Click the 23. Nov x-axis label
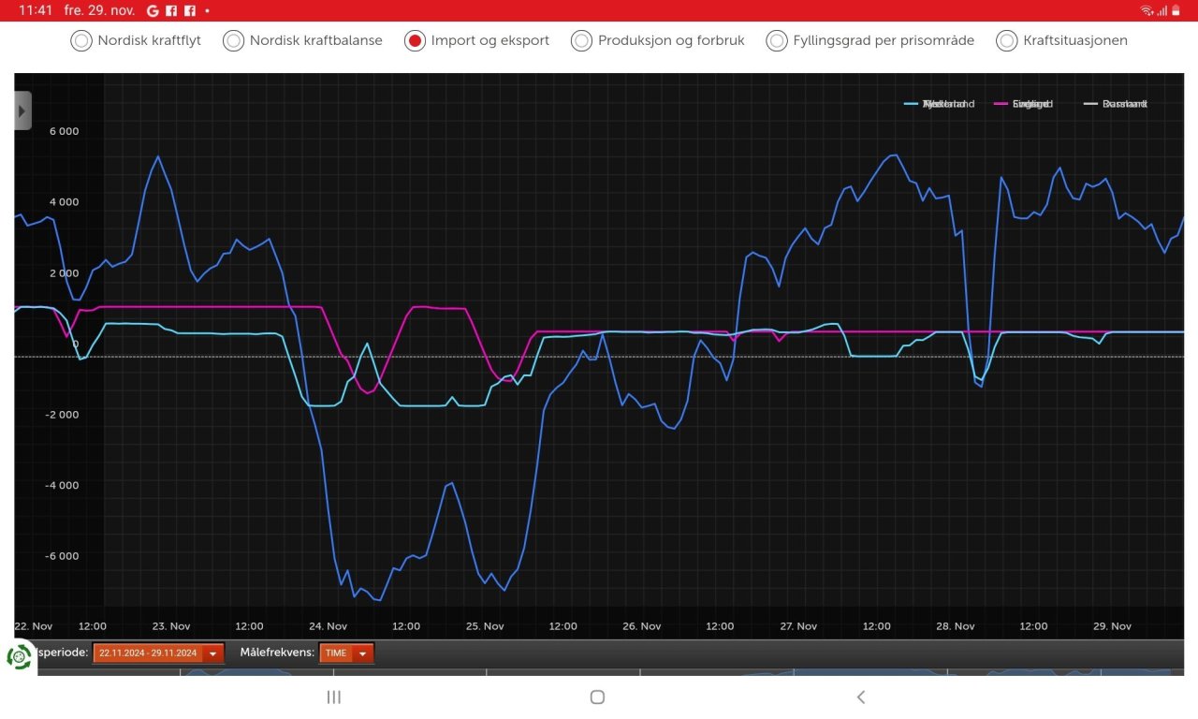Viewport: 1198px width, 719px height. pos(170,626)
